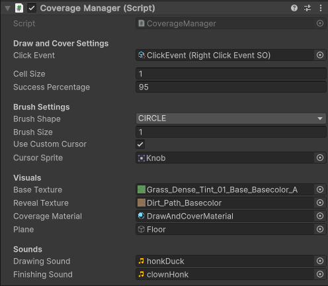Open object picker for Plane field
Viewport: 328px width, 286px height.
pos(320,229)
